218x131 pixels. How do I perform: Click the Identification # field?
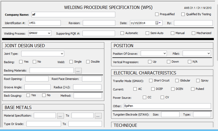[45, 23]
